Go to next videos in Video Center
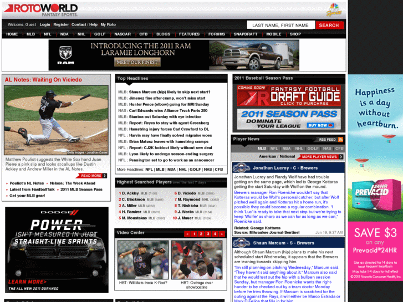 222,234
